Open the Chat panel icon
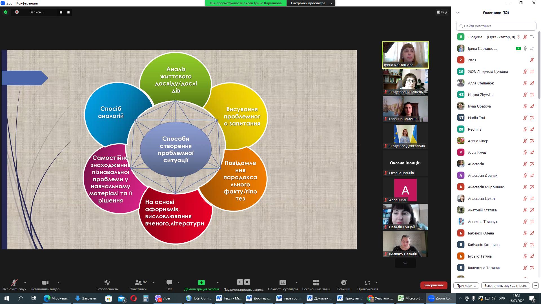 pyautogui.click(x=169, y=283)
